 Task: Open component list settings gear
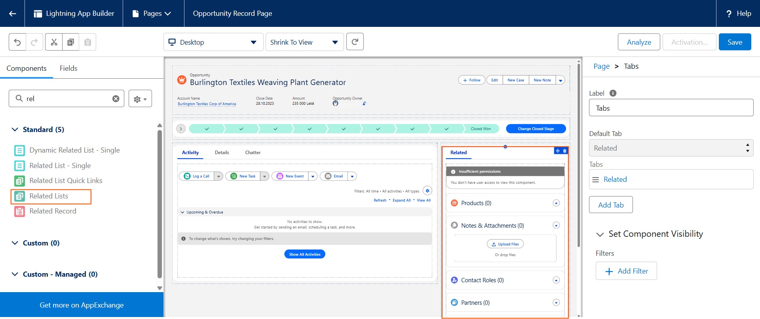point(140,99)
